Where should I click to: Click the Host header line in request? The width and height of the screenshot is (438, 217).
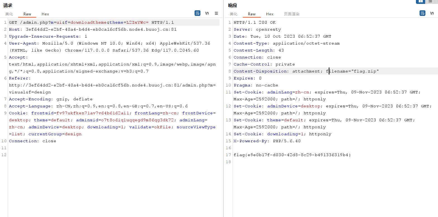93,29
